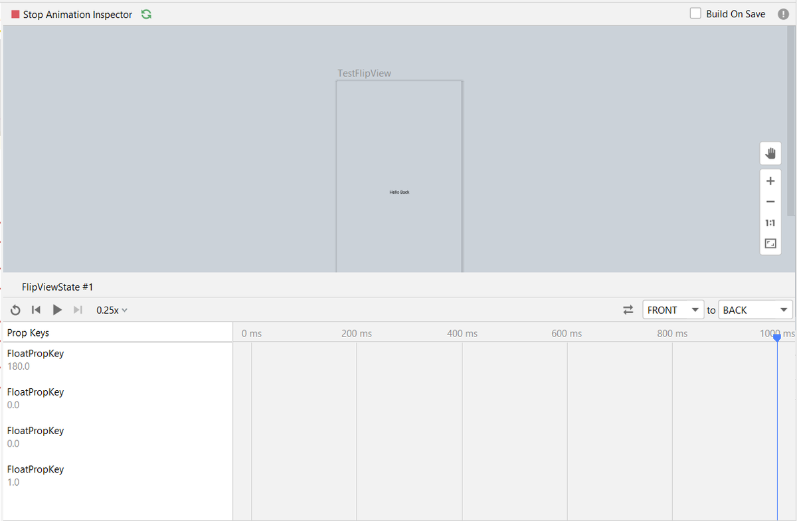The width and height of the screenshot is (797, 521).
Task: Click the 200 ms timeline label
Action: (x=357, y=333)
